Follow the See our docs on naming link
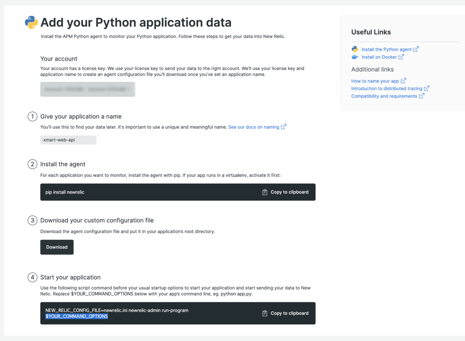Screen dimensions: 465x341 (x=253, y=127)
